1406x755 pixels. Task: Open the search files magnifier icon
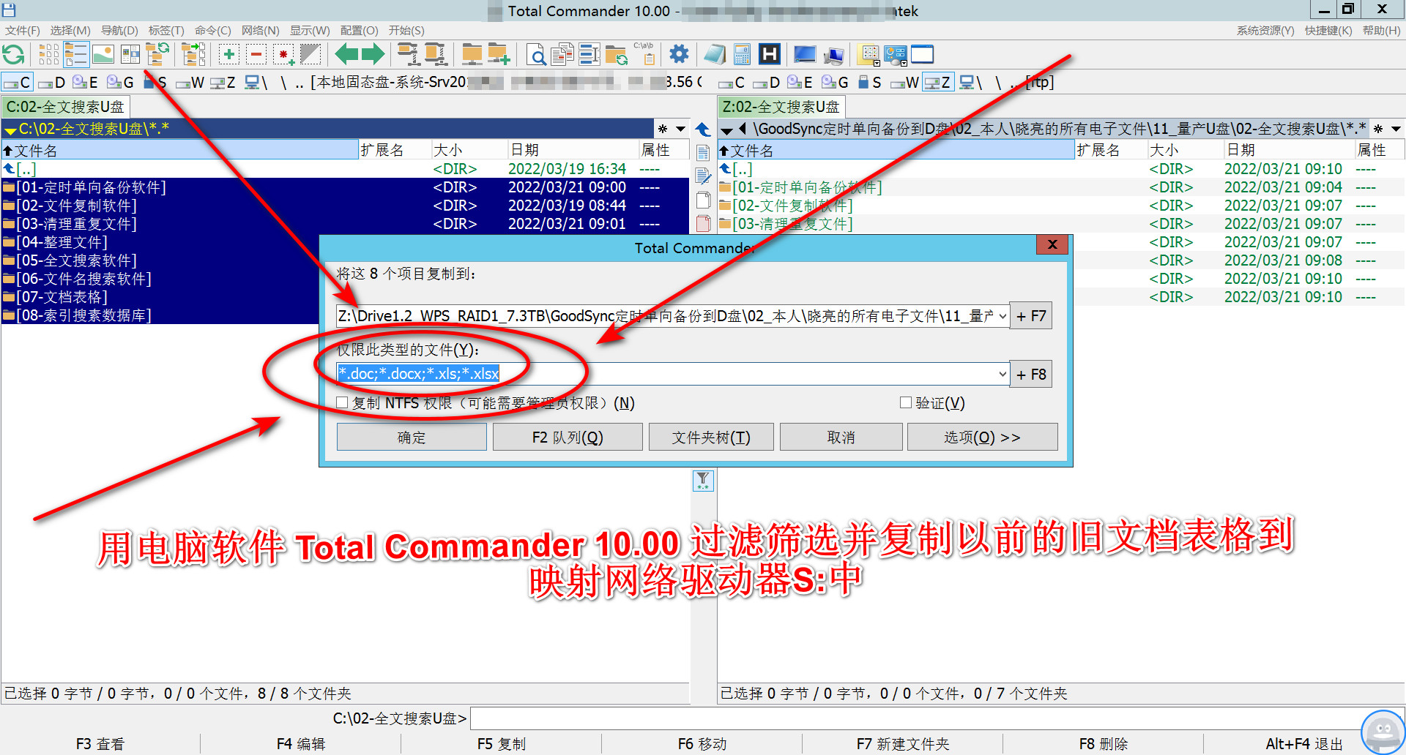[x=537, y=54]
